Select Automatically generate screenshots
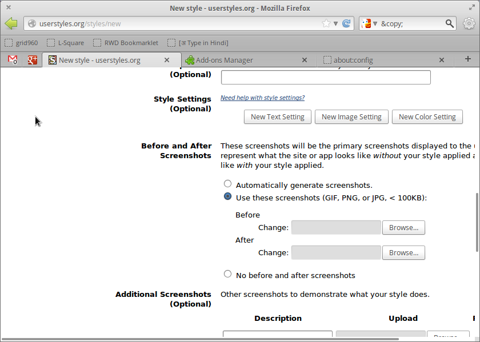Viewport: 480px width, 342px height. tap(227, 183)
